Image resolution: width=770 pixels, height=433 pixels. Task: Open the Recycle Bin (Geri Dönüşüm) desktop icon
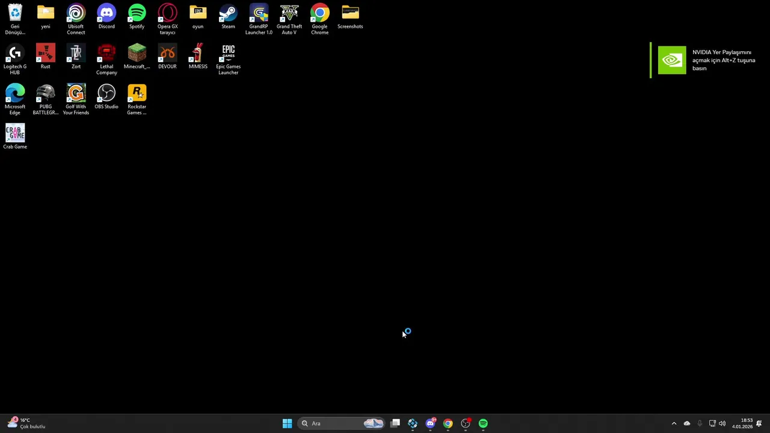15,19
